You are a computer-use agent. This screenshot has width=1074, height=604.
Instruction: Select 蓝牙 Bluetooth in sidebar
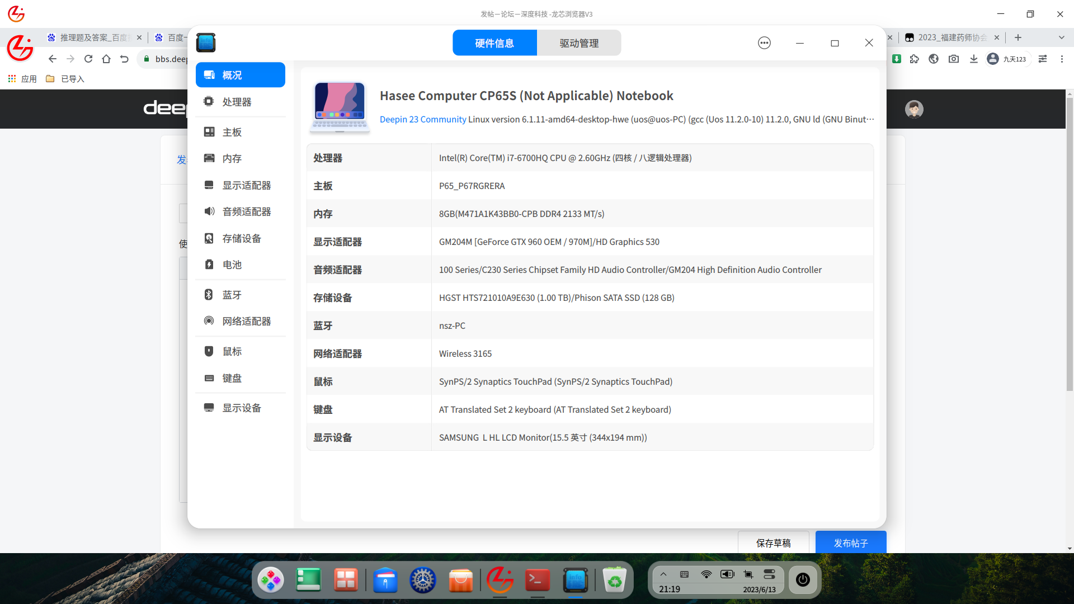tap(232, 295)
